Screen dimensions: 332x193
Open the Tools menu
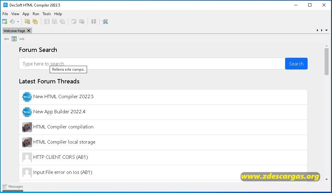(47, 14)
